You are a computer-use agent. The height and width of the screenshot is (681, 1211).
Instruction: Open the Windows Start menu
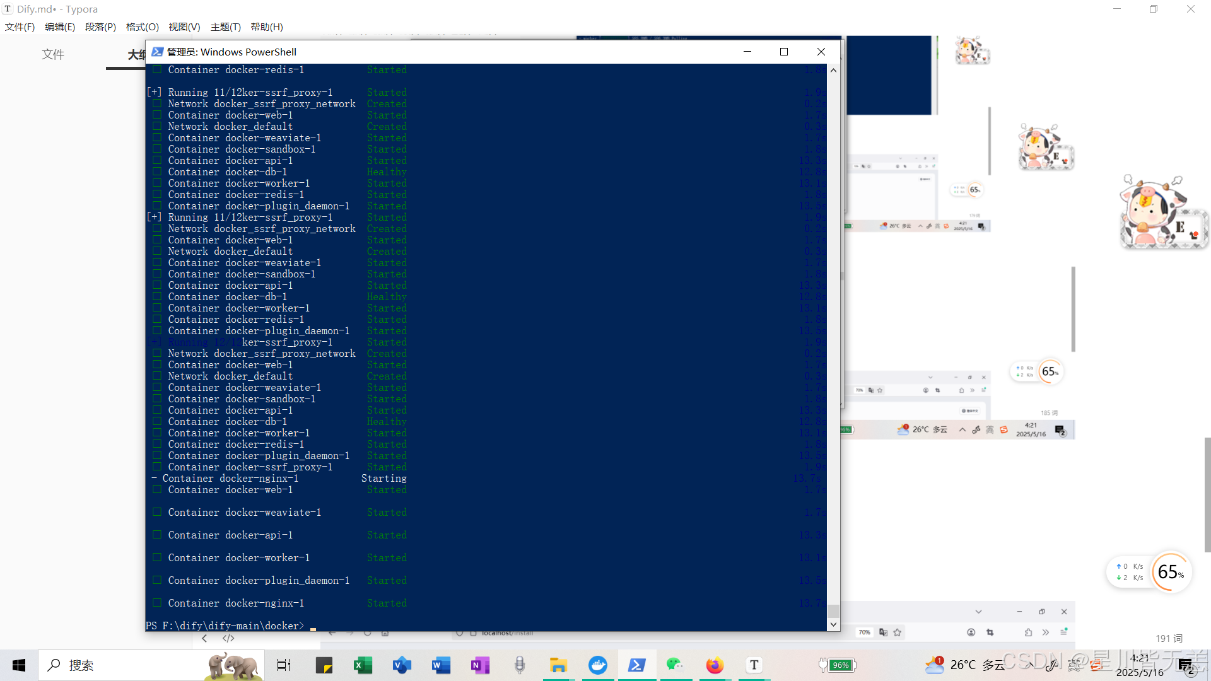tap(19, 665)
